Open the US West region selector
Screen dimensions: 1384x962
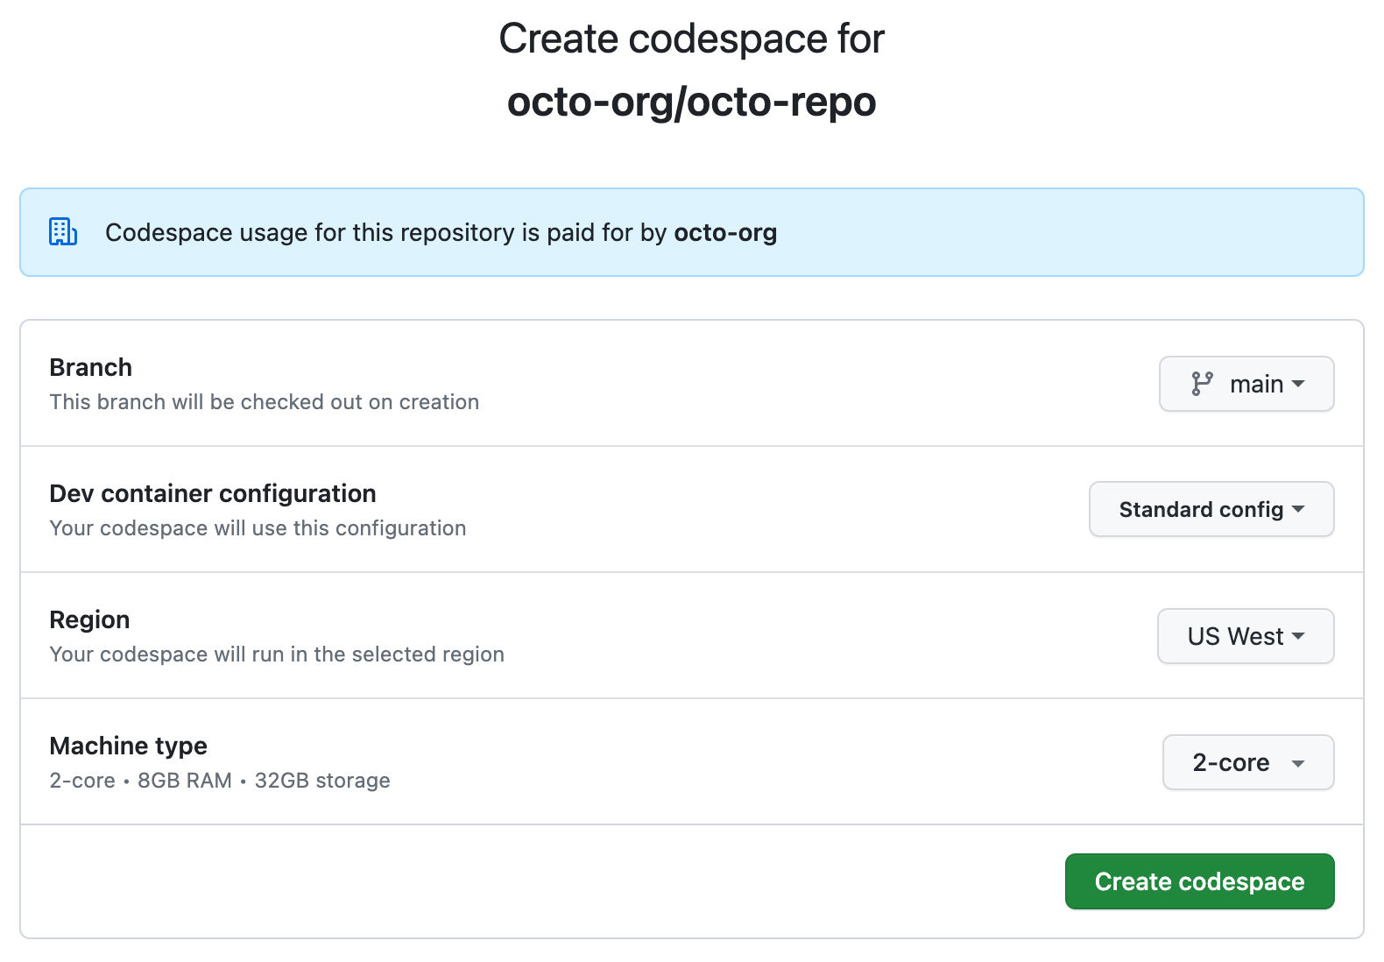[x=1245, y=636]
